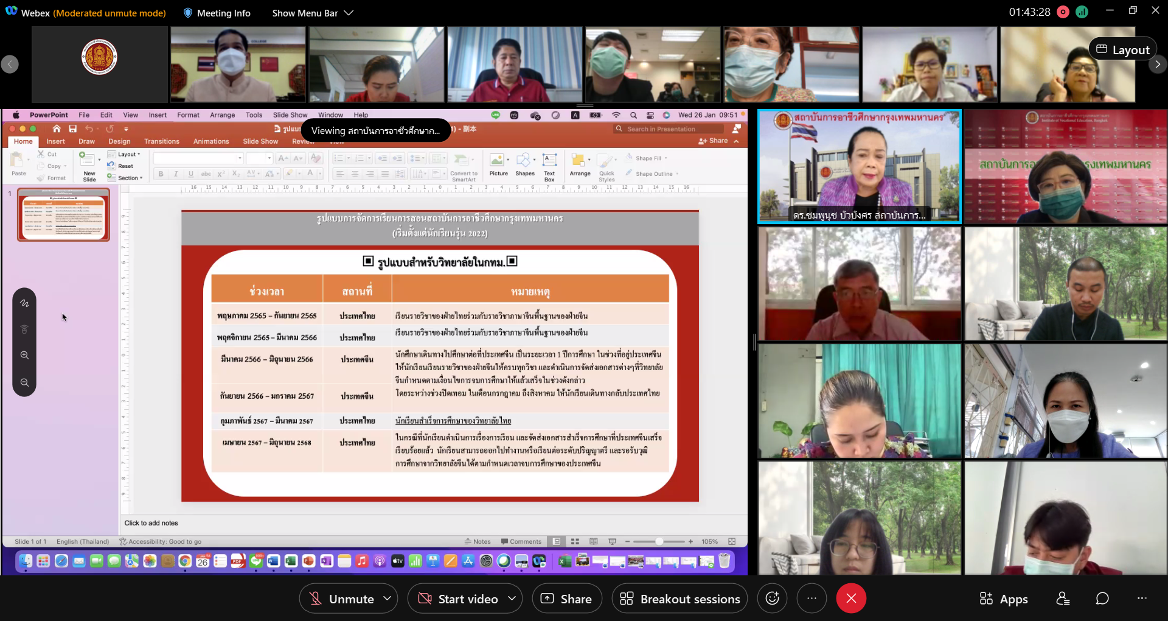Viewport: 1168px width, 621px height.
Task: Open Section dropdown in ribbon
Action: pos(125,178)
